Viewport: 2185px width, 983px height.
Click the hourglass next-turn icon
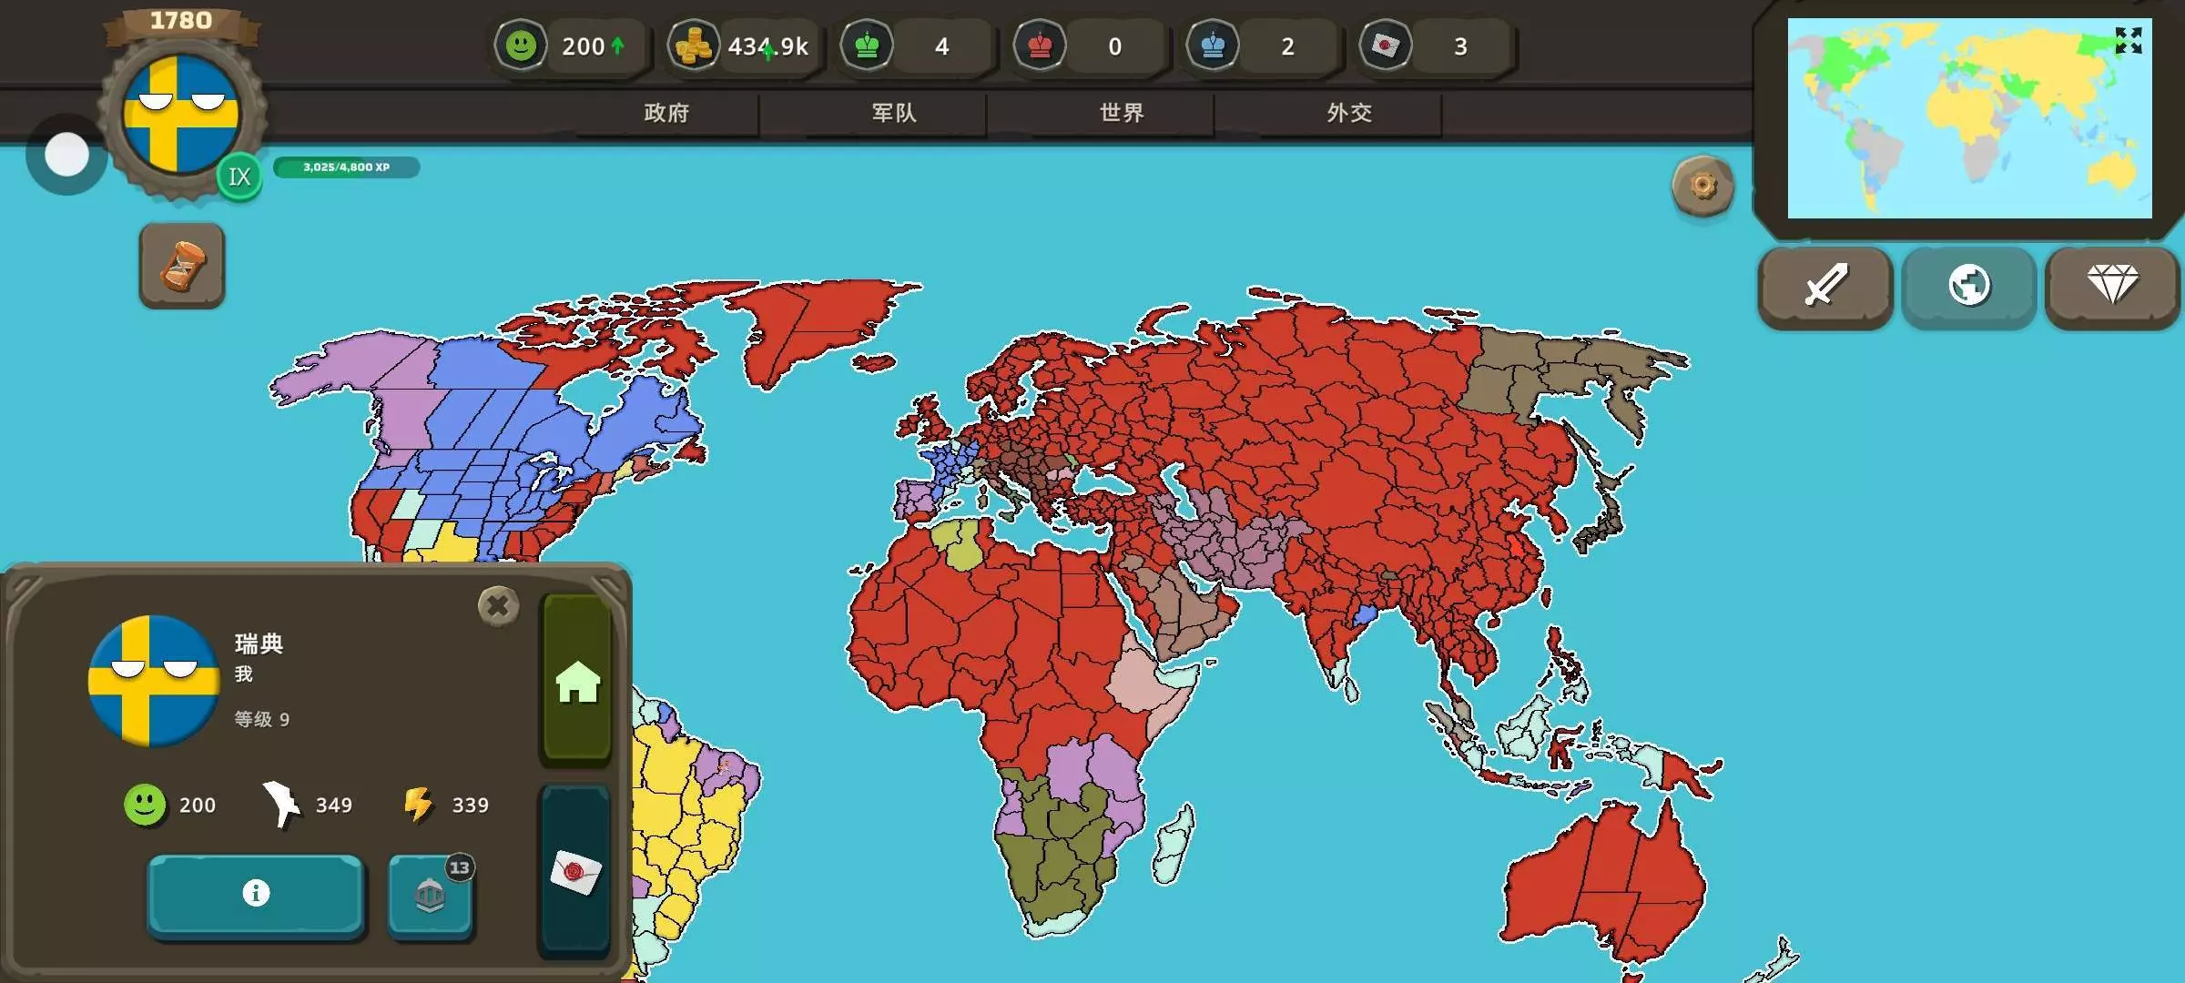point(182,266)
